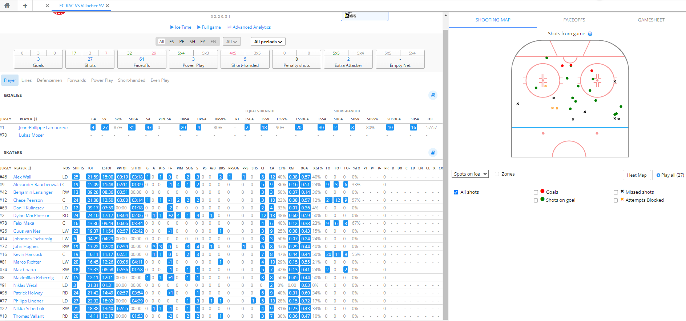
Task: Open the gray All dropdown beside EN
Action: [x=231, y=42]
